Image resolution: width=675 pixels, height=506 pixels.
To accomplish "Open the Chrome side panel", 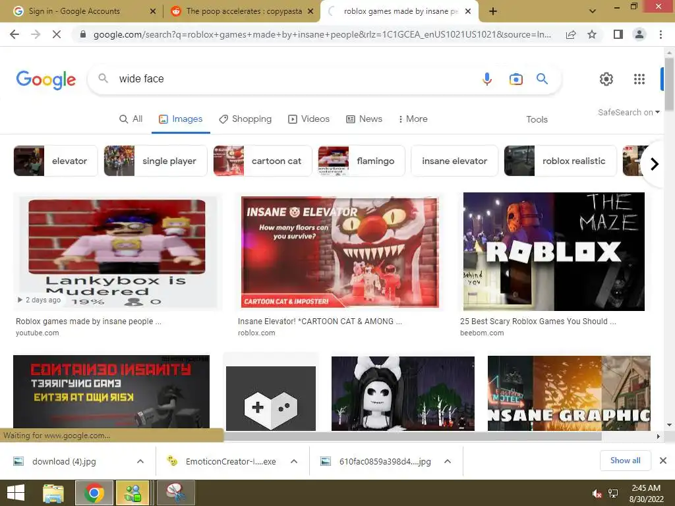I will pos(618,34).
